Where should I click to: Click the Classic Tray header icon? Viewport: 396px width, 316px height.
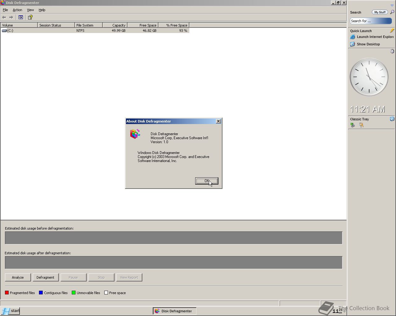pos(392,119)
